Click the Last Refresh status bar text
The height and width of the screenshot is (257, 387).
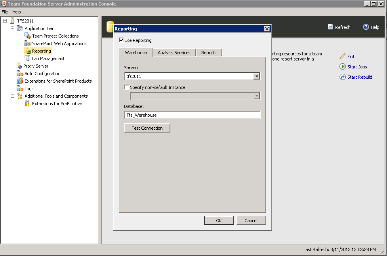[339, 249]
